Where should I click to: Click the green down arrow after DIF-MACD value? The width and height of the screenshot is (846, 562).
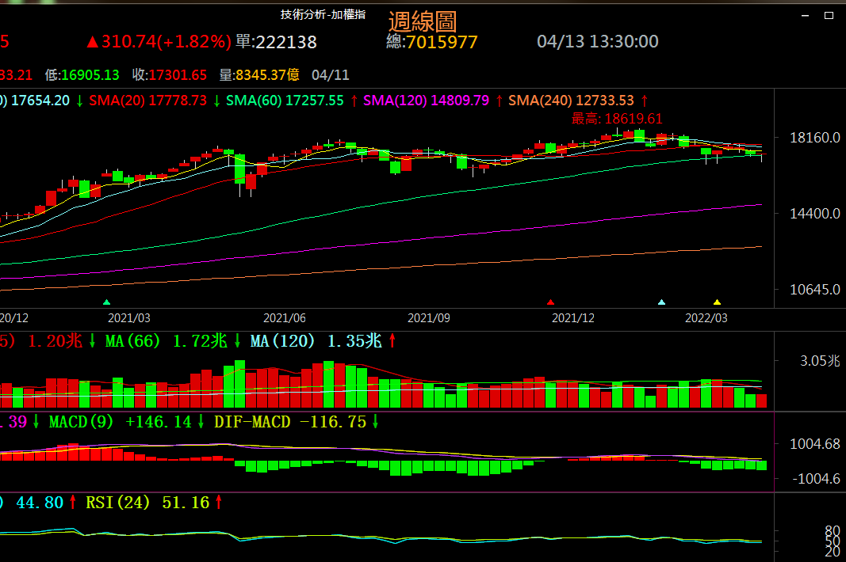tap(376, 422)
